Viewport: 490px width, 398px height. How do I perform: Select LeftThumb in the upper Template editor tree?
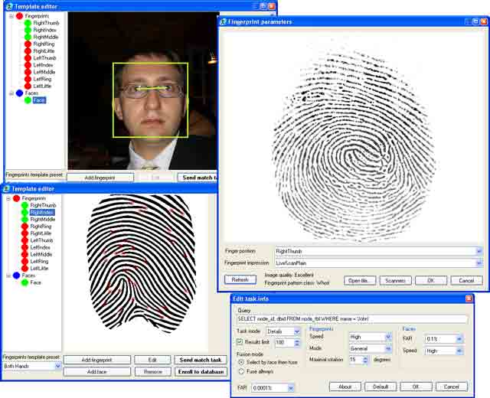(44, 58)
